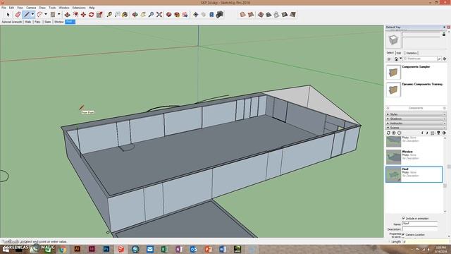Open the Extensions menu
The height and width of the screenshot is (254, 451).
point(79,8)
